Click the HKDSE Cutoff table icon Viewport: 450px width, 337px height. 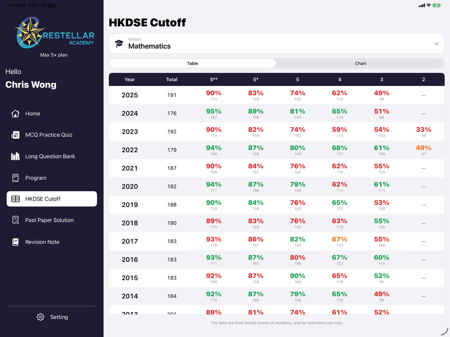(x=15, y=199)
